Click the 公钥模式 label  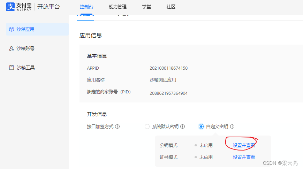[168, 145]
